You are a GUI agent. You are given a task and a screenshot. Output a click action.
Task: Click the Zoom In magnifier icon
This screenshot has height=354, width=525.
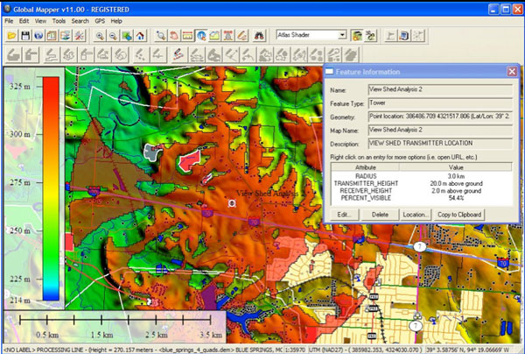click(x=100, y=36)
